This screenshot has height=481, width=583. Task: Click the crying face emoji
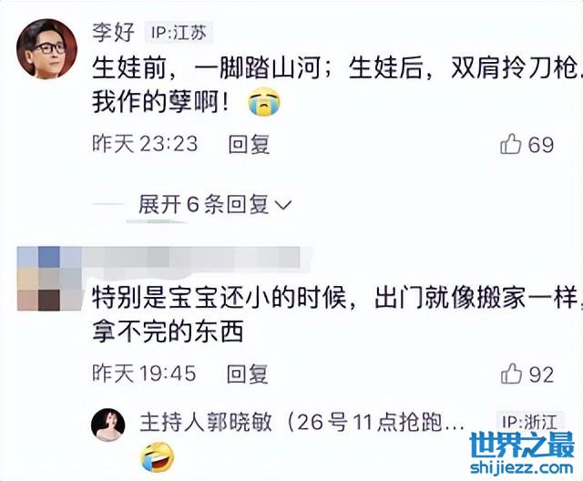coord(264,101)
